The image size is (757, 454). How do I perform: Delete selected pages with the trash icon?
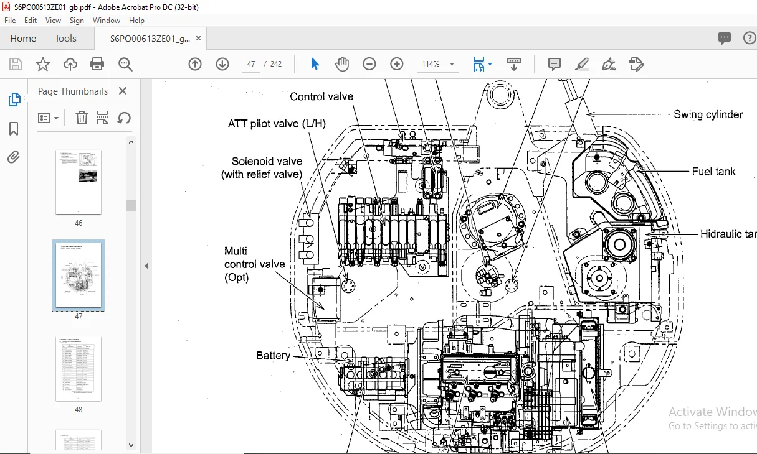point(82,118)
